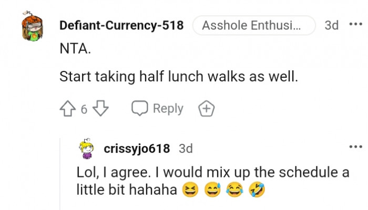Click the 3d timestamp beside crissyjo618
Viewport: 368px width, 210px height.
click(x=186, y=149)
